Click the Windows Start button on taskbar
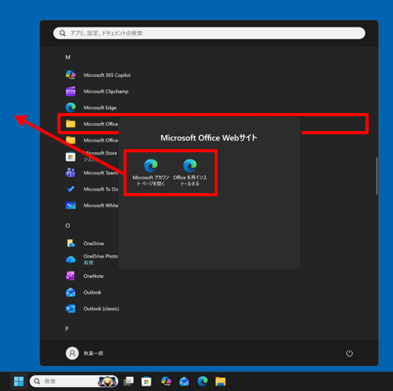This screenshot has width=393, height=391. coord(19,382)
